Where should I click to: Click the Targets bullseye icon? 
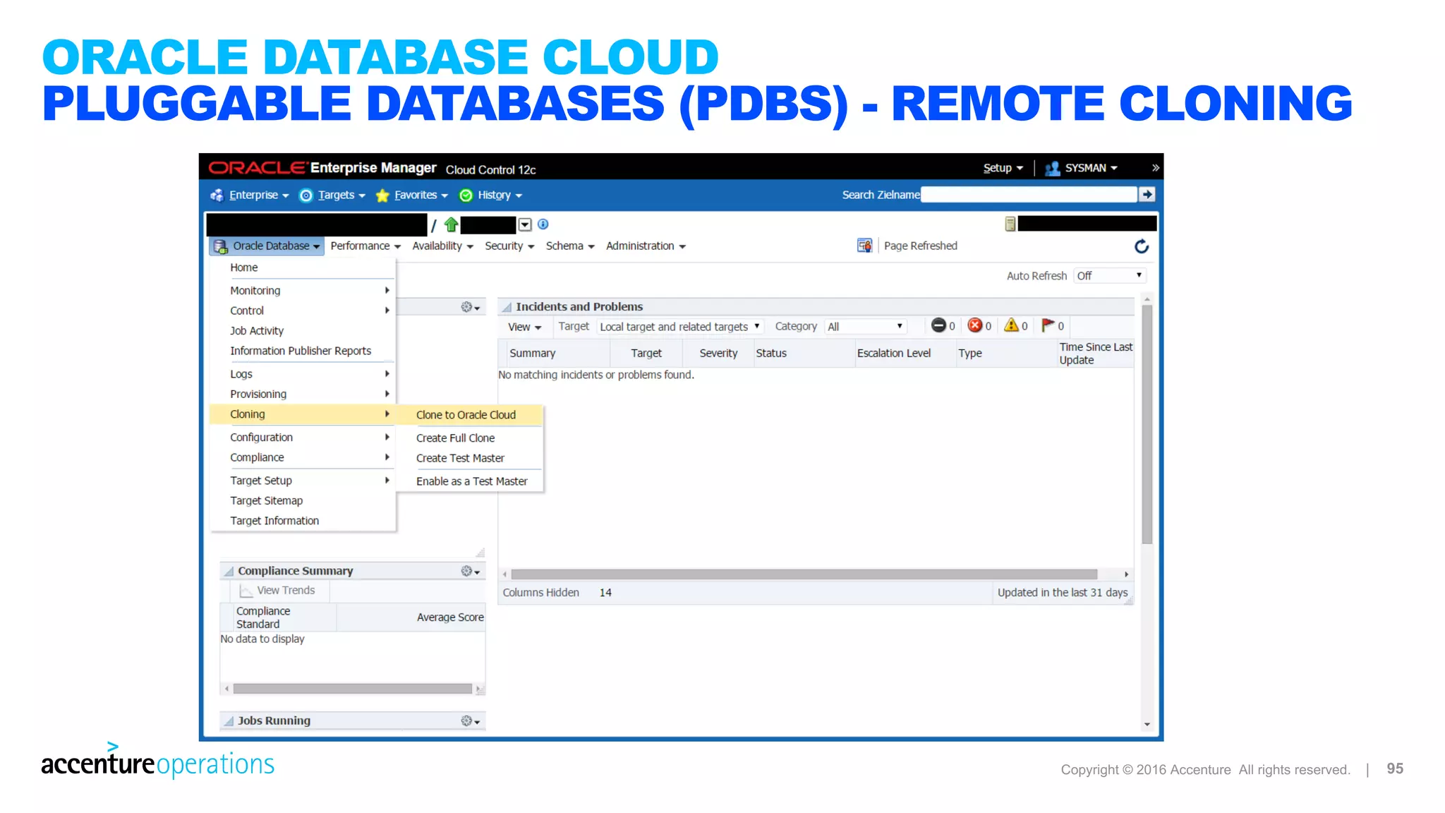point(306,195)
